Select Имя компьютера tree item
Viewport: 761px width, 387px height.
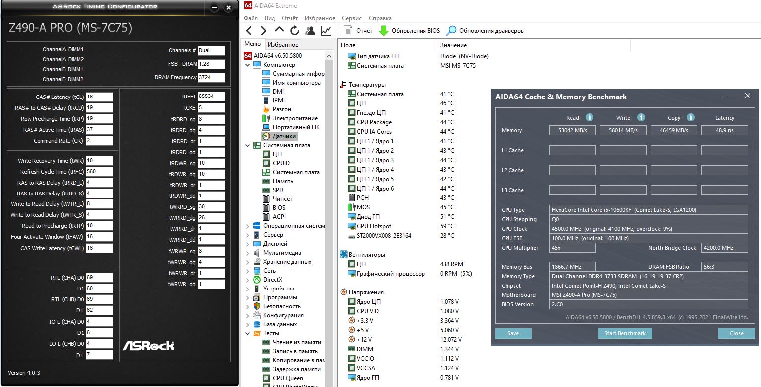(291, 82)
